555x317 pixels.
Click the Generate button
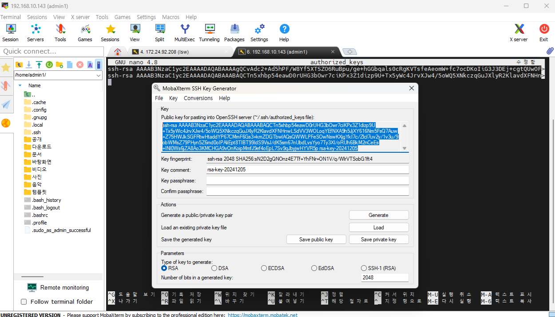379,215
